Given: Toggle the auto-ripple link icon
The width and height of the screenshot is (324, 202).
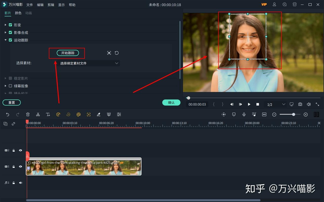Looking at the screenshot, I should (x=13, y=124).
